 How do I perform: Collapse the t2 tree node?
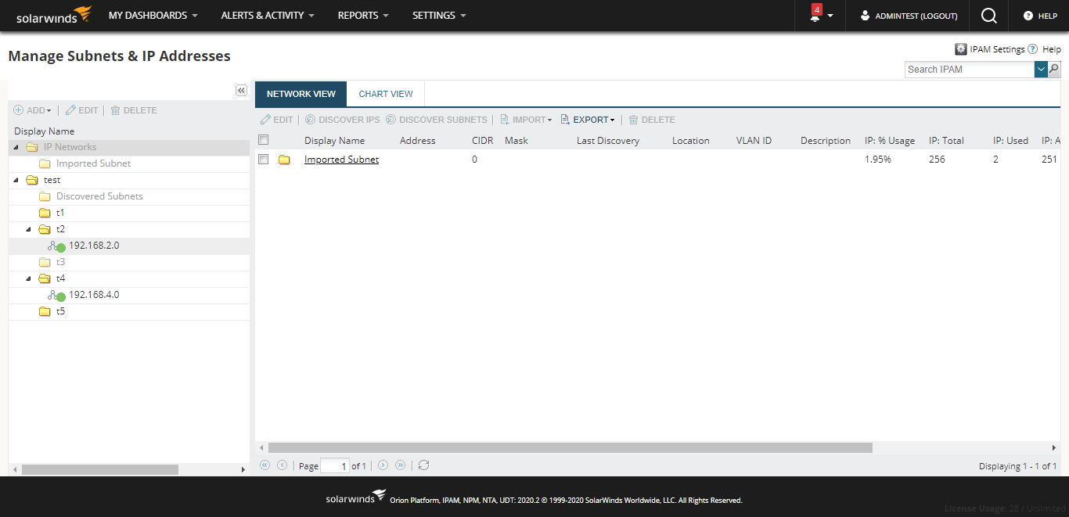click(x=29, y=229)
